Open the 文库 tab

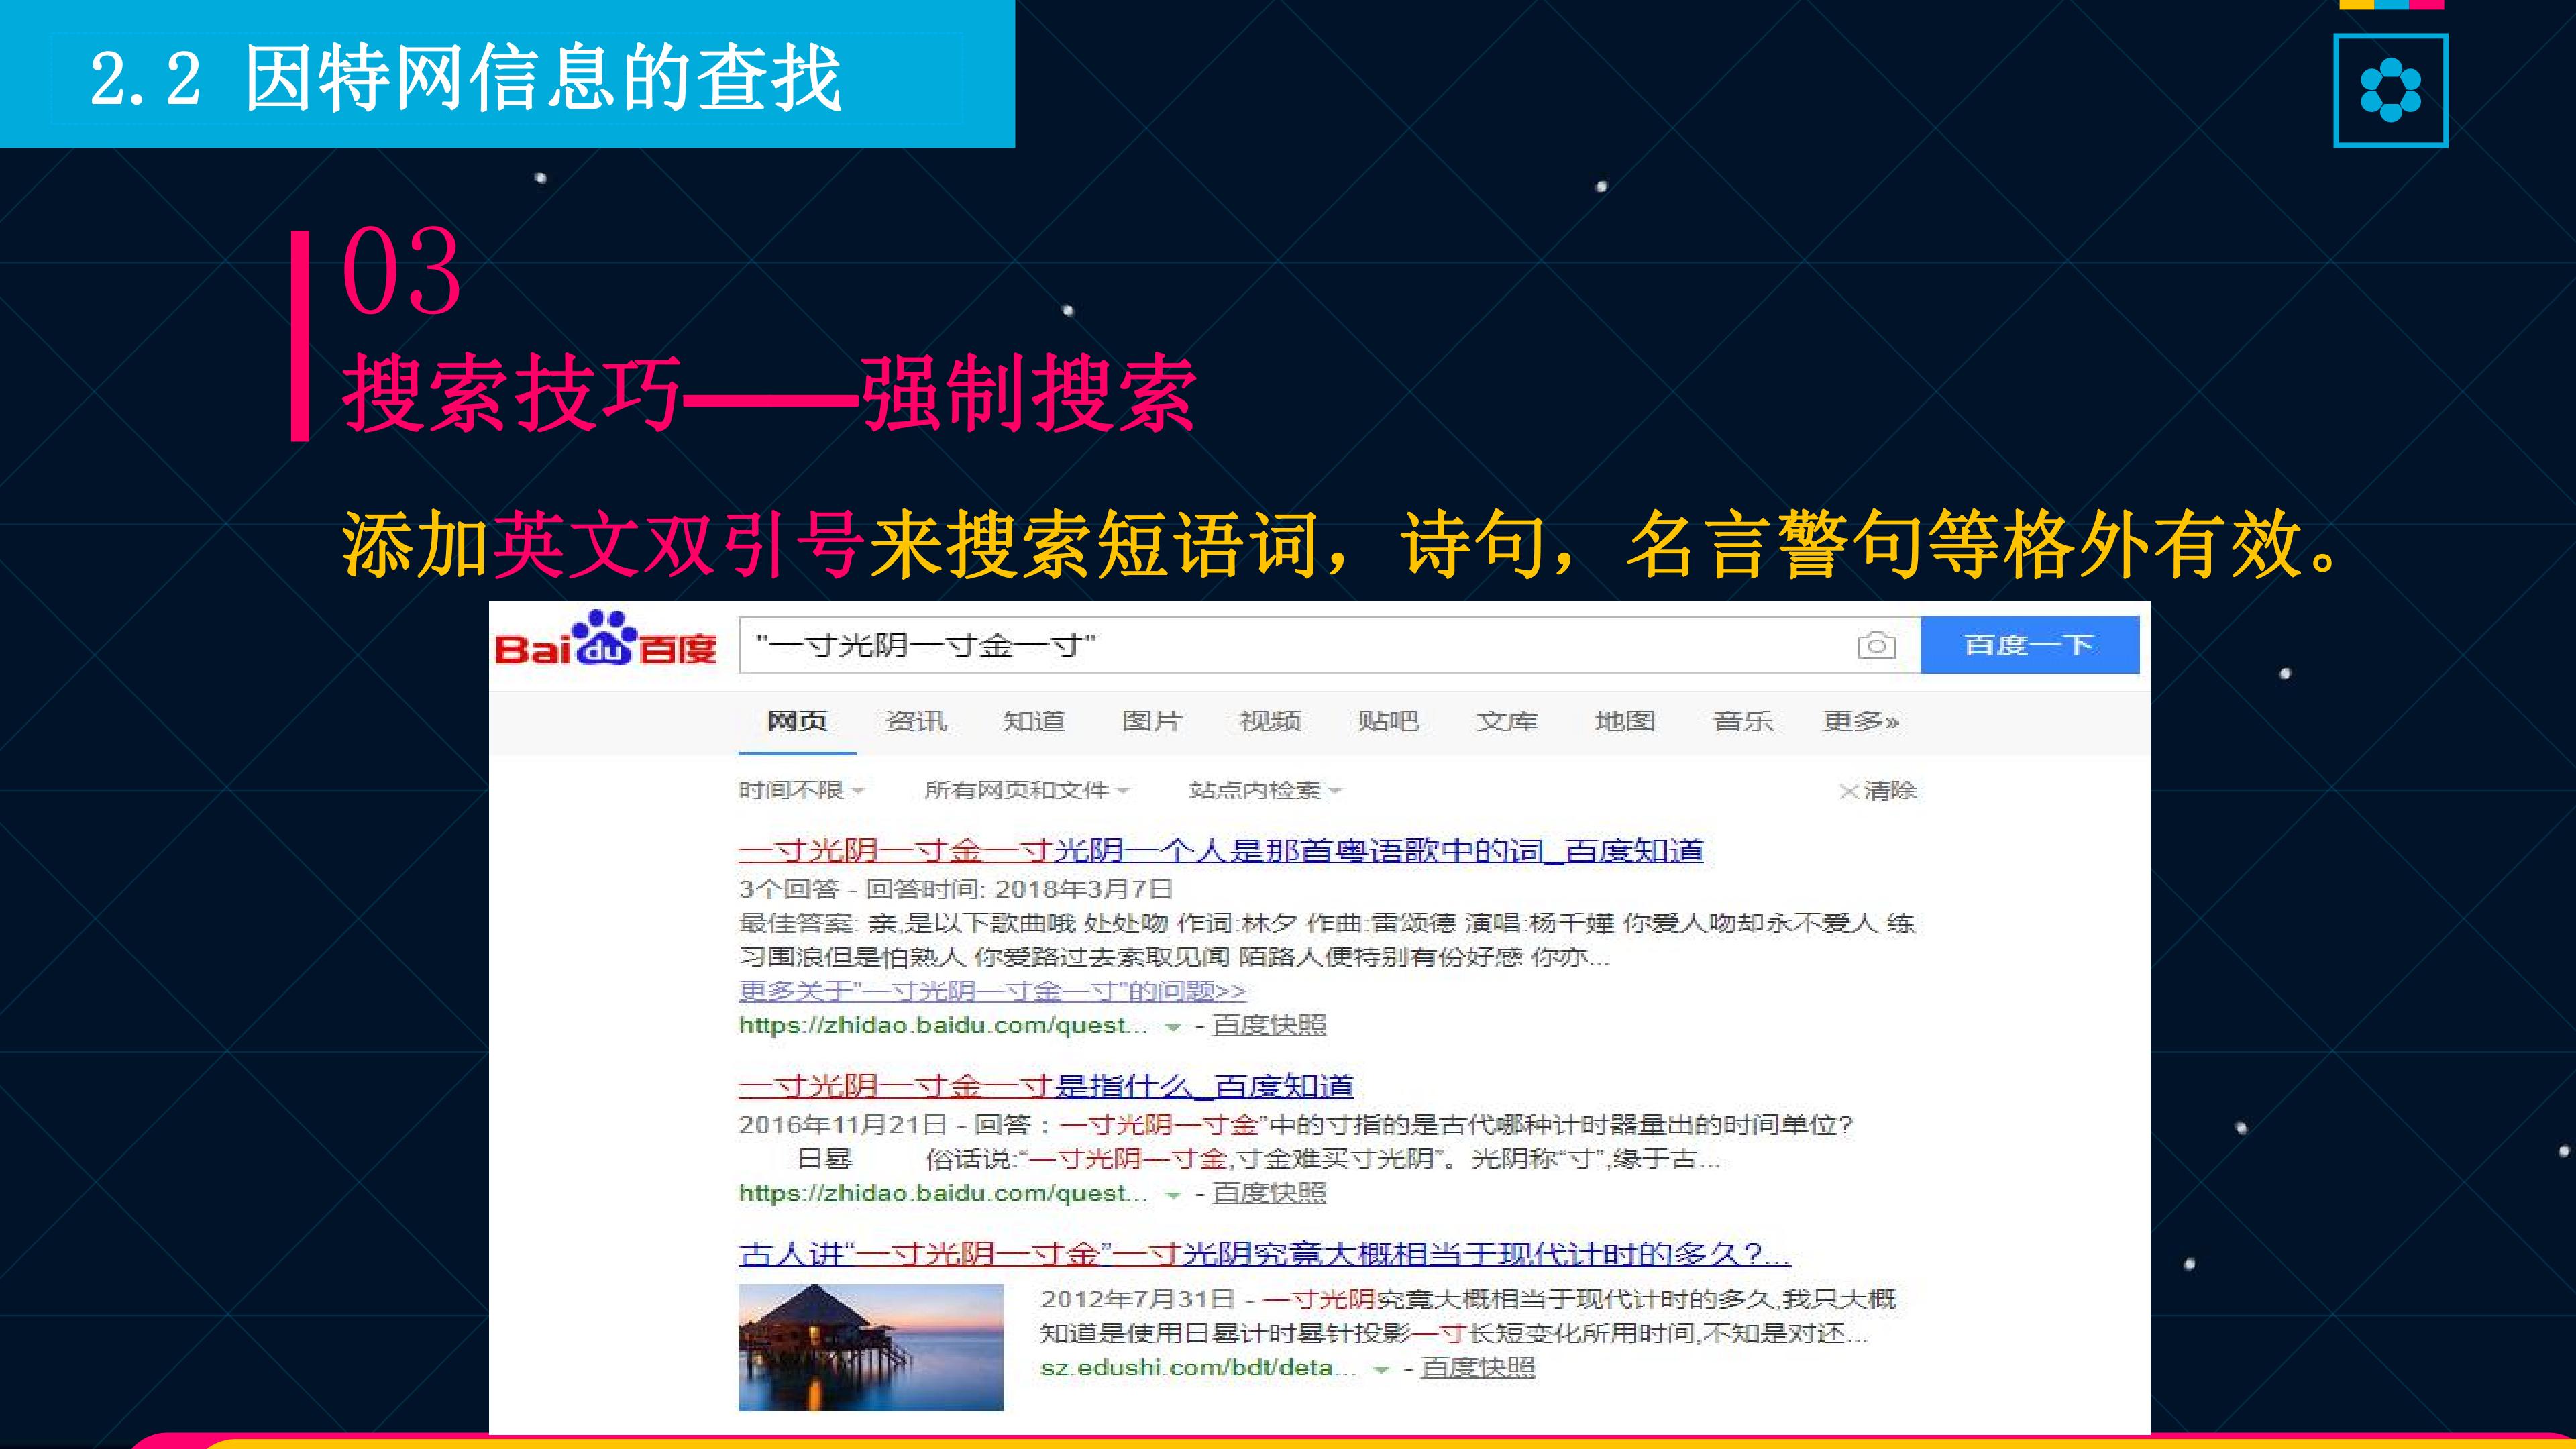tap(1506, 721)
